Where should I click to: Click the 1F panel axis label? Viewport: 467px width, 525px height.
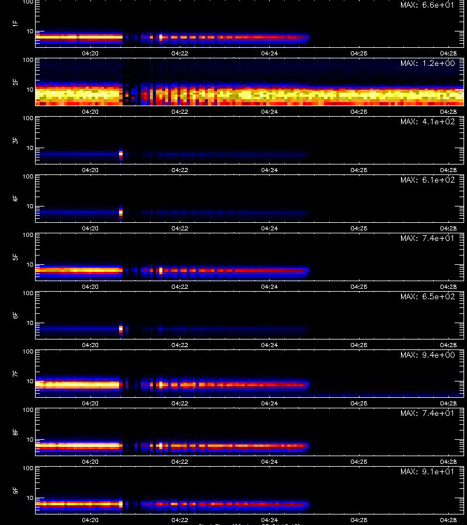(15, 23)
